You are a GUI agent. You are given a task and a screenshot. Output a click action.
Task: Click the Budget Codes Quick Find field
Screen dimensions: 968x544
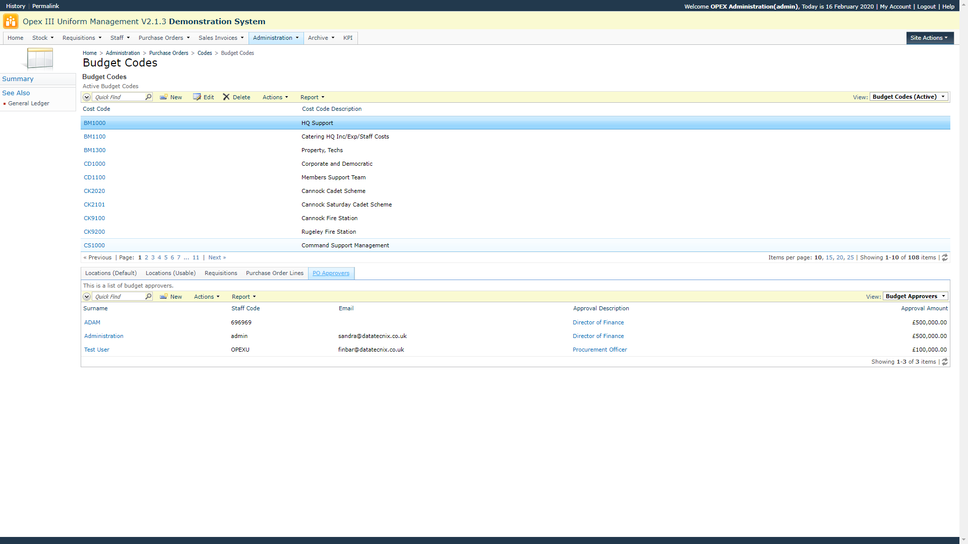coord(119,97)
